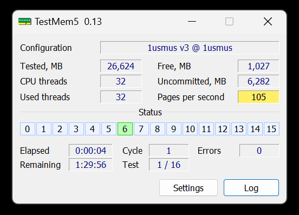This screenshot has height=215, width=299.
Task: Click the Configuration label
Action: [x=45, y=48]
